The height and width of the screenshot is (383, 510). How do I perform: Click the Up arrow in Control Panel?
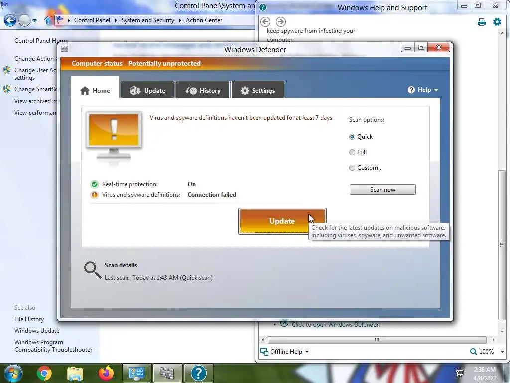48,21
